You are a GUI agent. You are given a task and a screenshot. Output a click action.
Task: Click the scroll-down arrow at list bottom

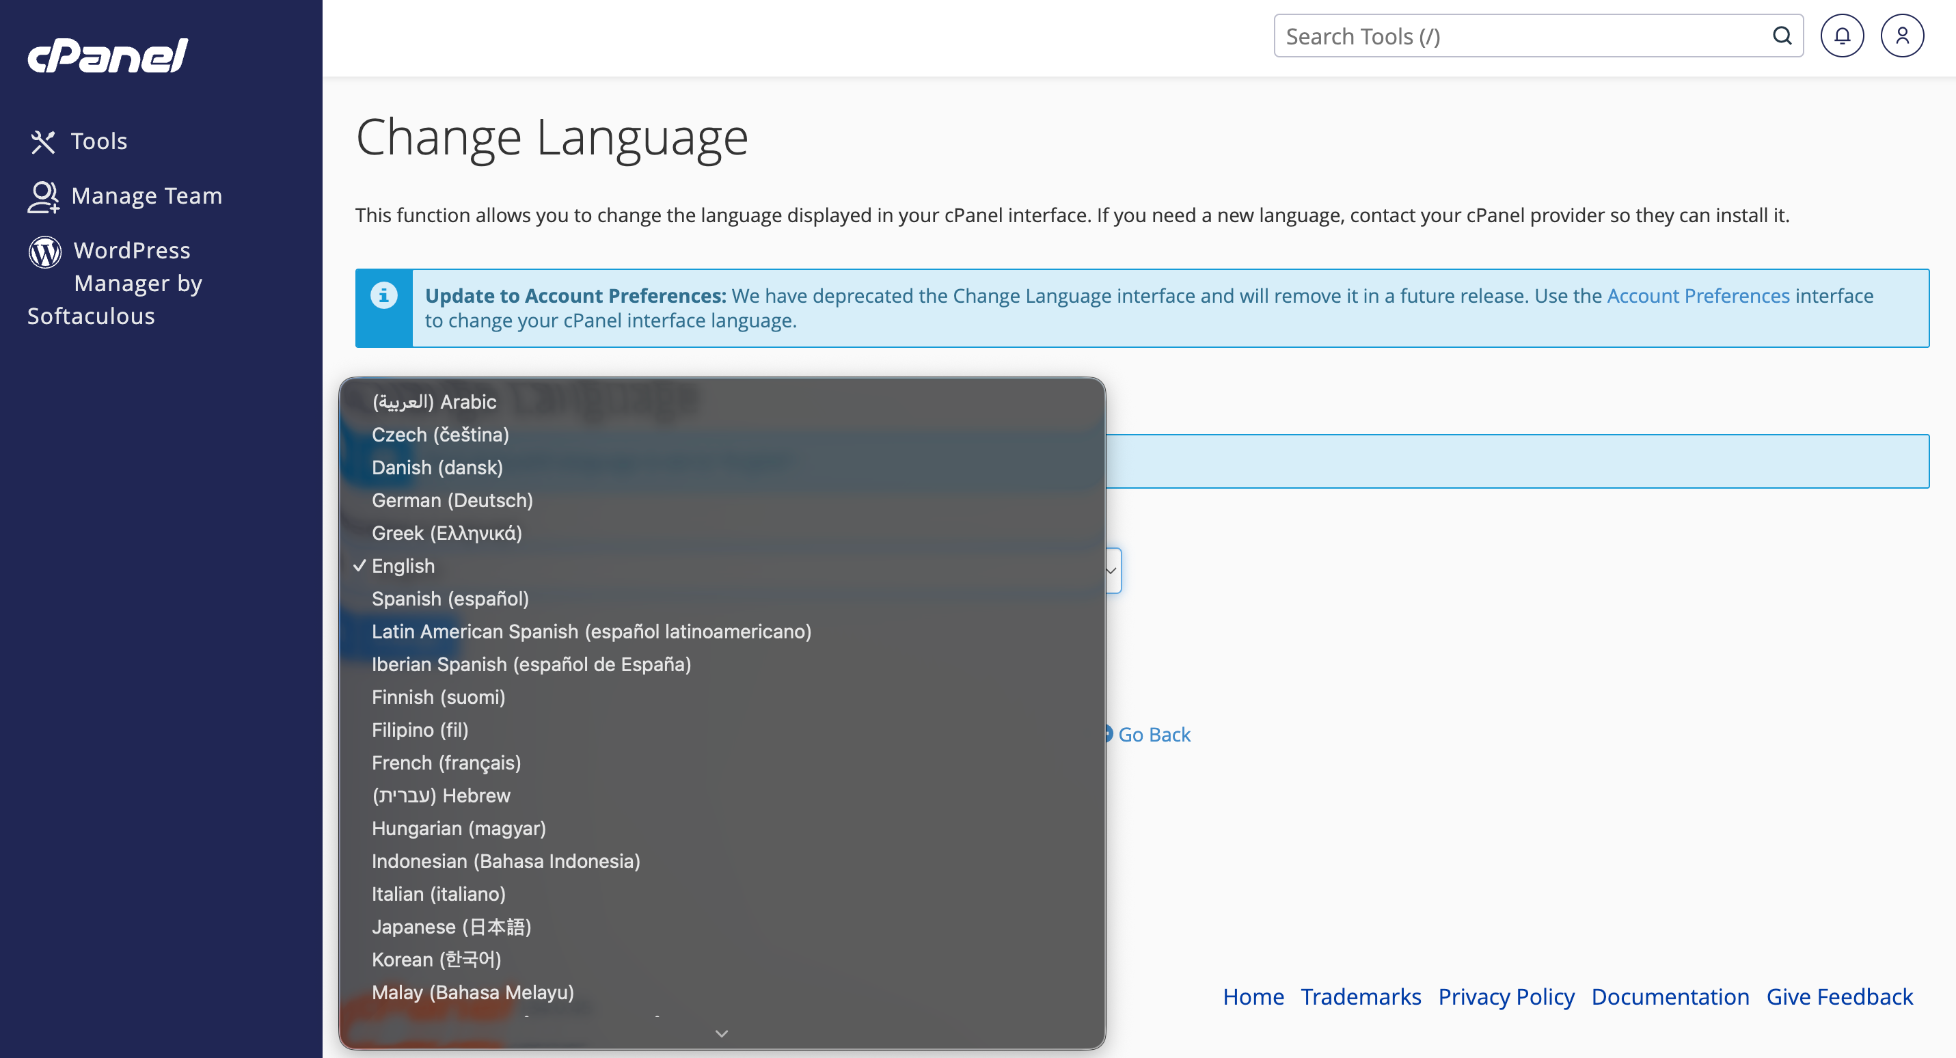click(x=721, y=1033)
